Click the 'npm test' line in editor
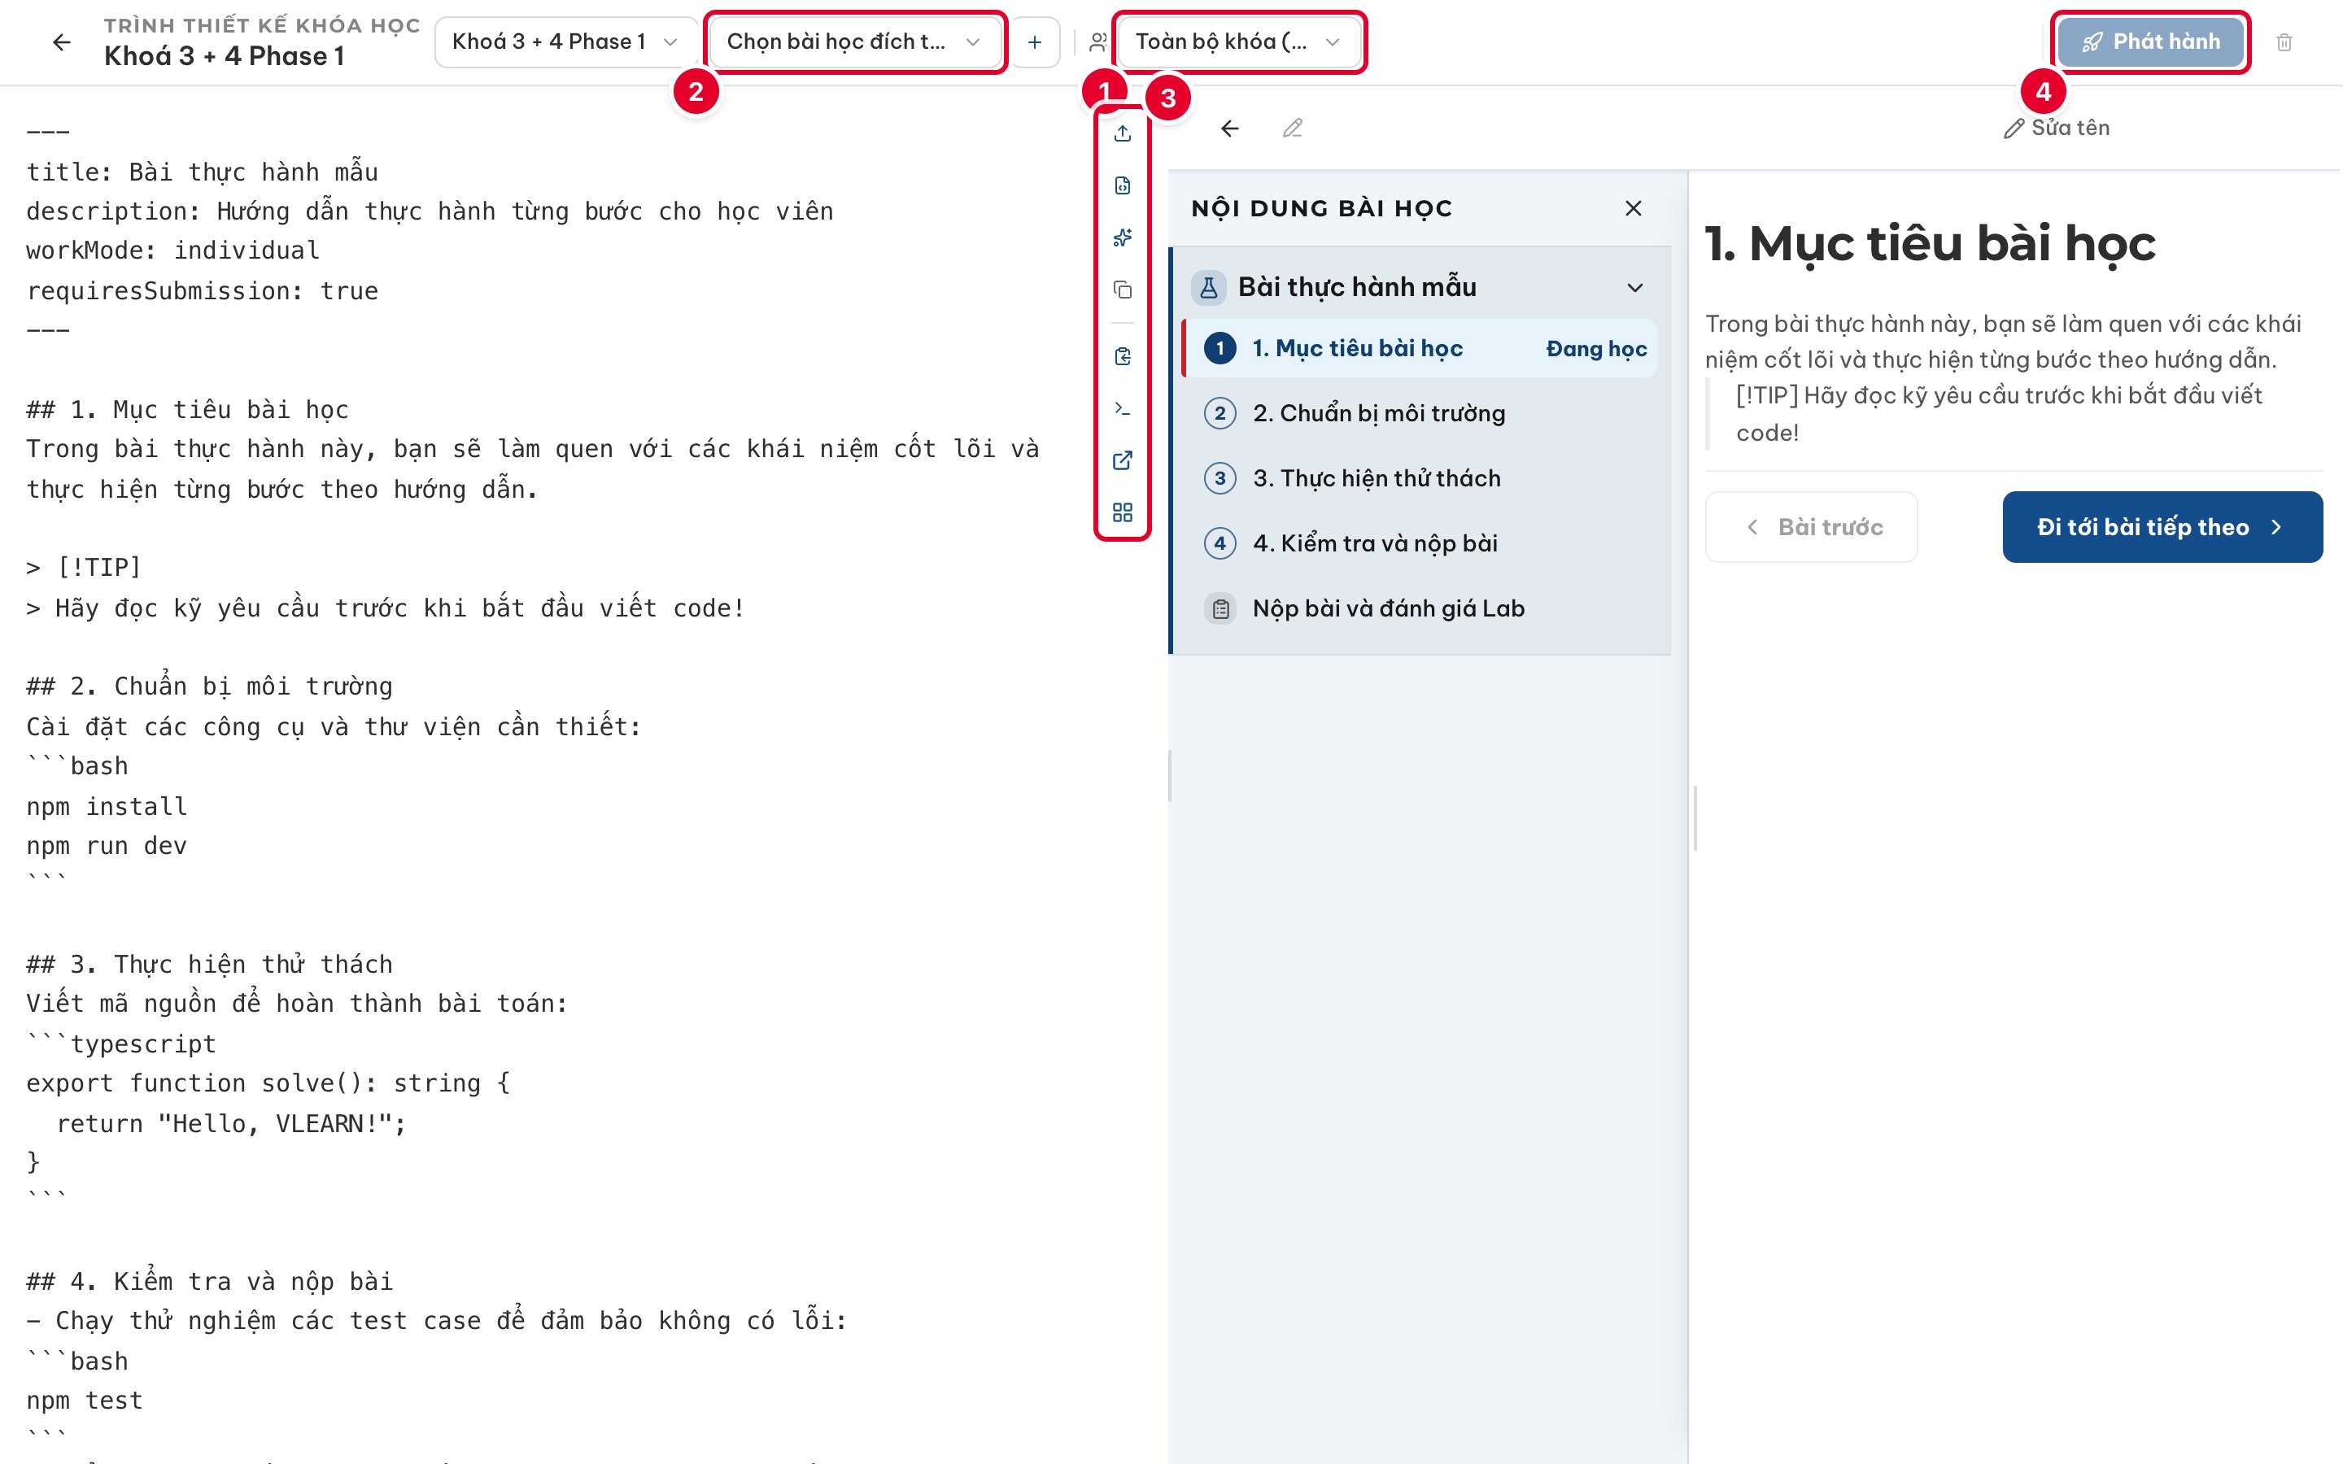This screenshot has height=1464, width=2343. (x=85, y=1401)
